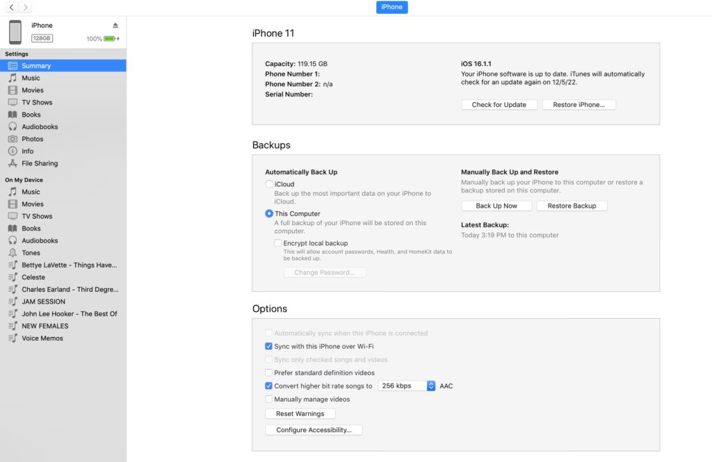Select Summary in the Settings sidebar

pos(36,66)
